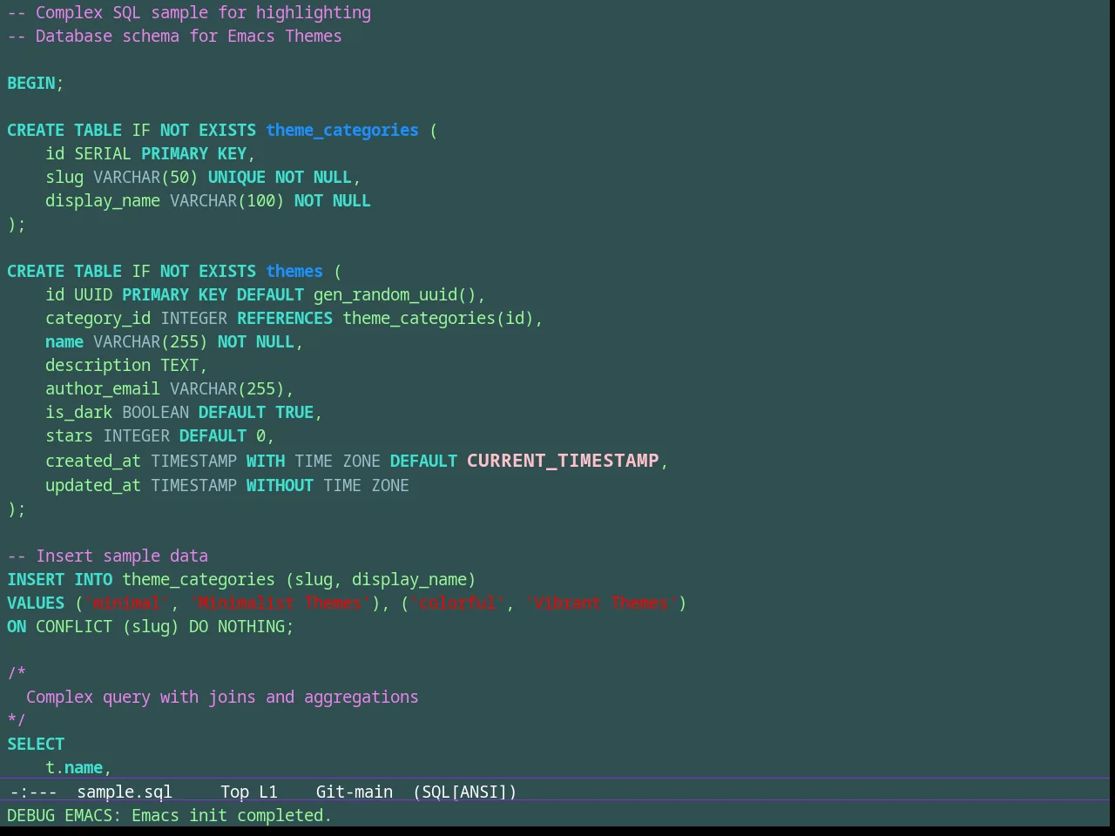Screen dimensions: 1115x836
Task: Click the WITHOUT keyword on updated_at line
Action: (x=280, y=485)
